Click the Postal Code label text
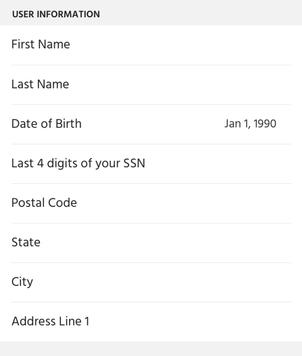 44,203
